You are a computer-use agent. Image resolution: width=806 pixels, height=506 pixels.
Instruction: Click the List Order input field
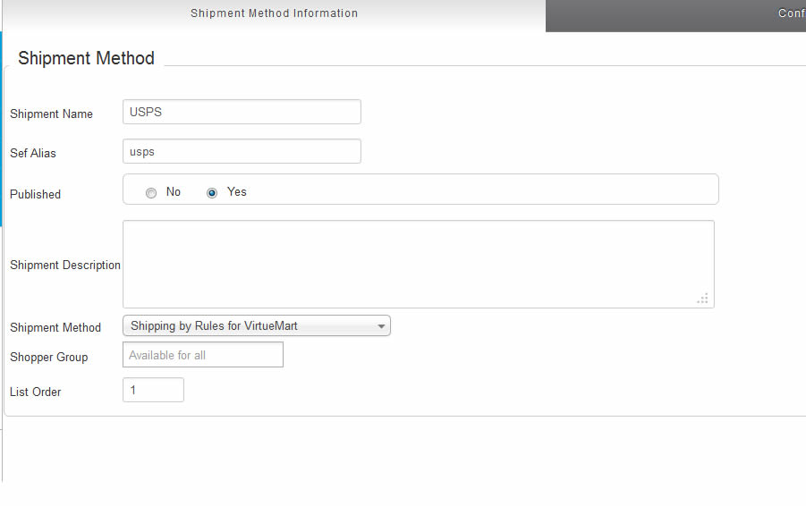click(153, 390)
